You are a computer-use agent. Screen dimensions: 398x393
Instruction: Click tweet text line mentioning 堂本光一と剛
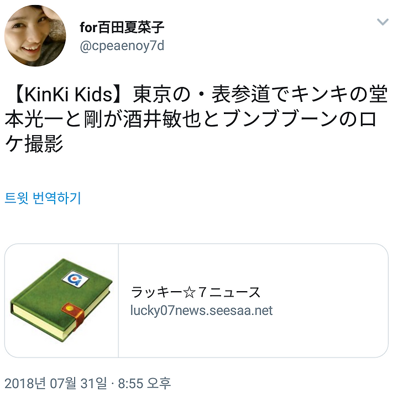pos(191,119)
